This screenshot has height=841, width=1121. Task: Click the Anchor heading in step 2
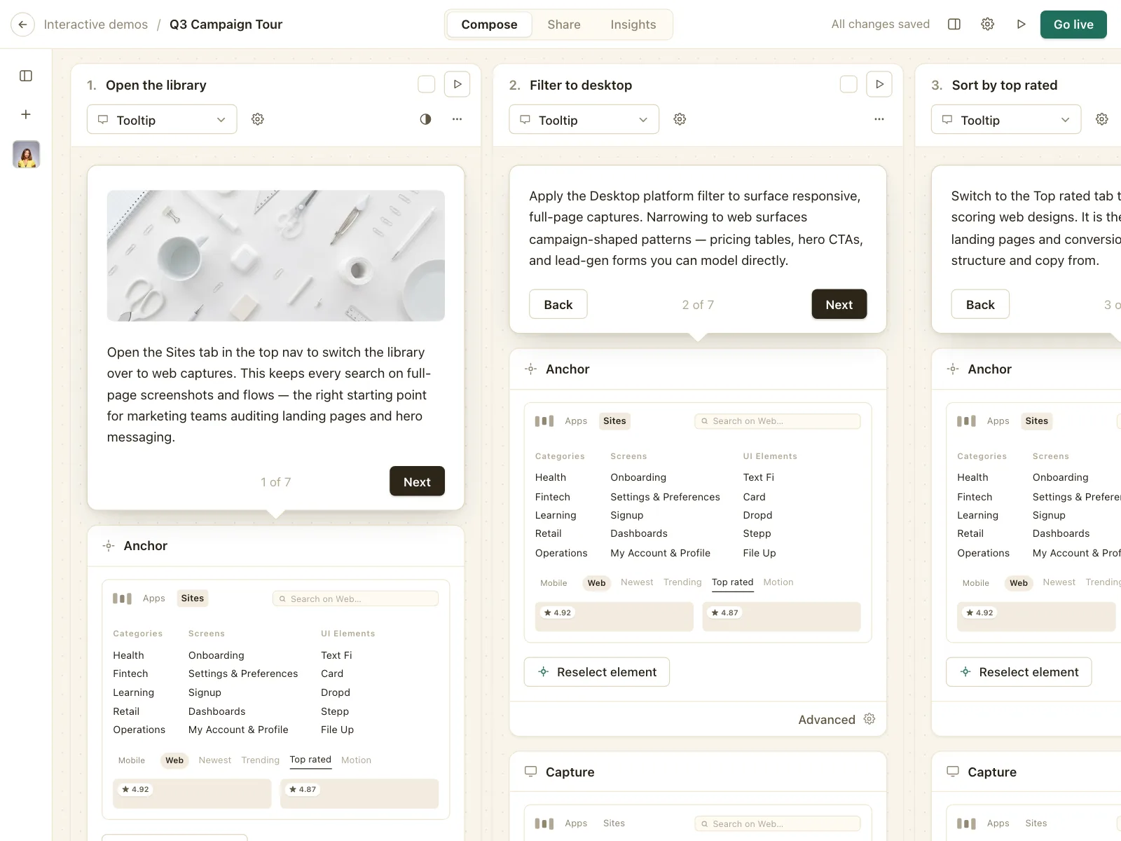coord(568,369)
